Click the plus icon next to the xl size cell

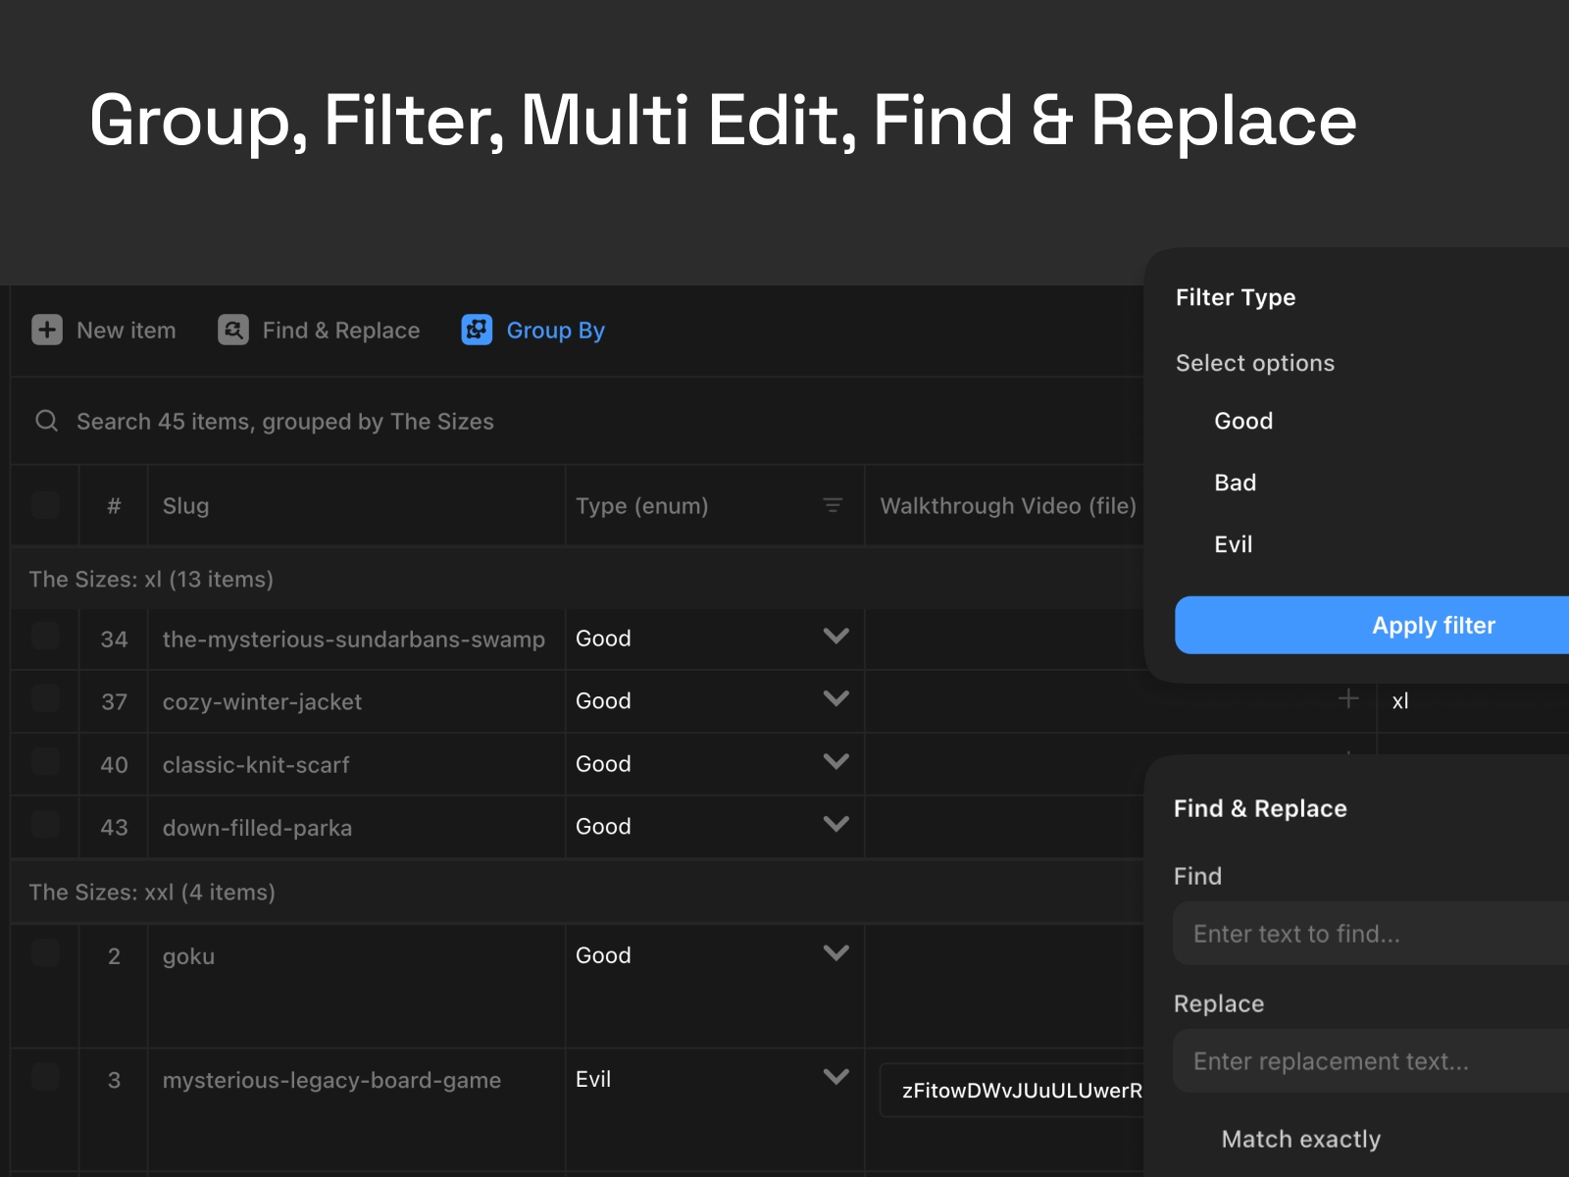click(1348, 699)
